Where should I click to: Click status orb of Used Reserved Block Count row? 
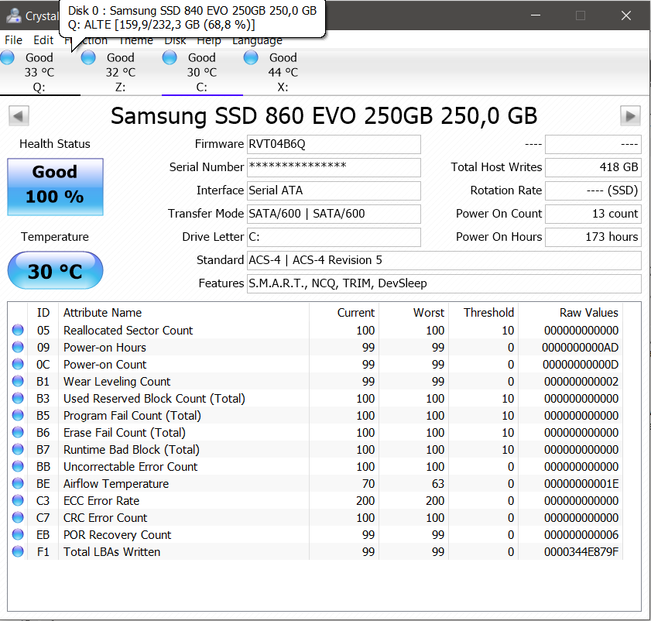18,398
